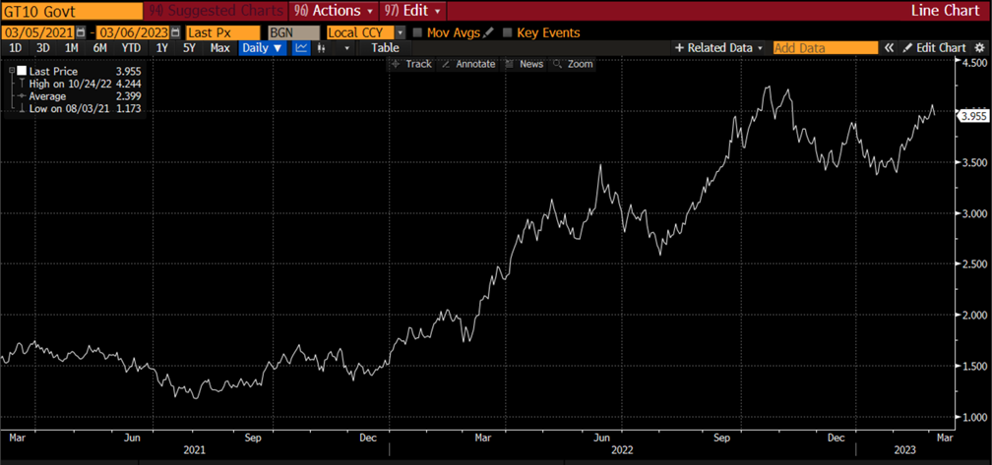Click the 4.500 y-axis label
The width and height of the screenshot is (992, 465).
973,63
